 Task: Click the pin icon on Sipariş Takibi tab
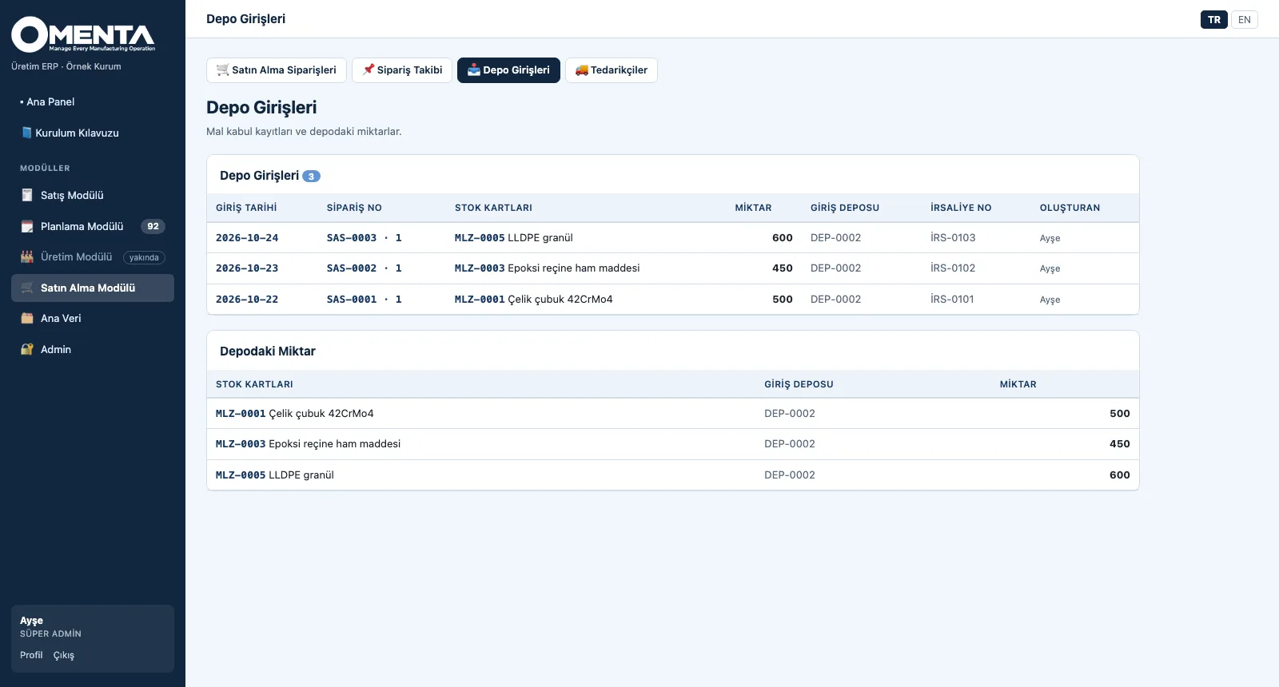coord(369,69)
